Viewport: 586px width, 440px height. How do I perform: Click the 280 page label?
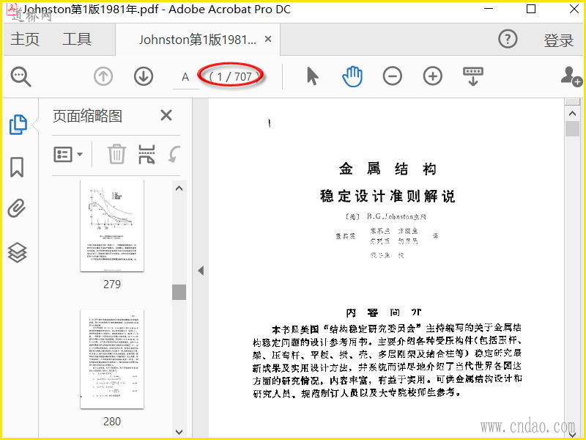(x=112, y=422)
